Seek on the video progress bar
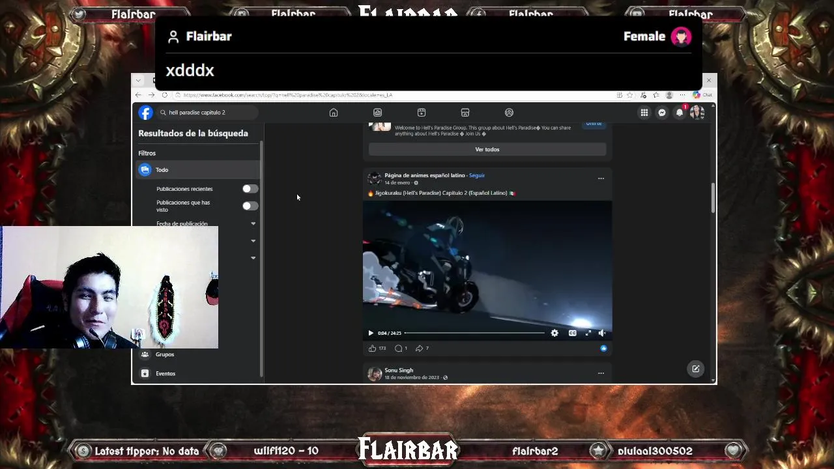 (x=474, y=333)
